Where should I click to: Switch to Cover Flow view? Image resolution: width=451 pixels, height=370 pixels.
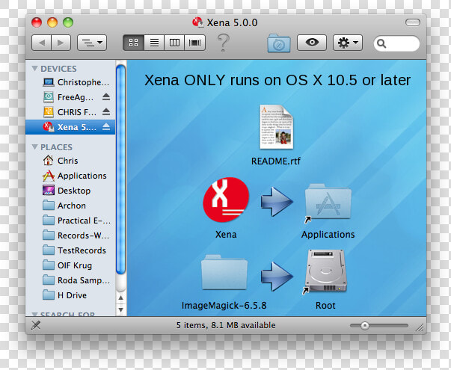(194, 43)
